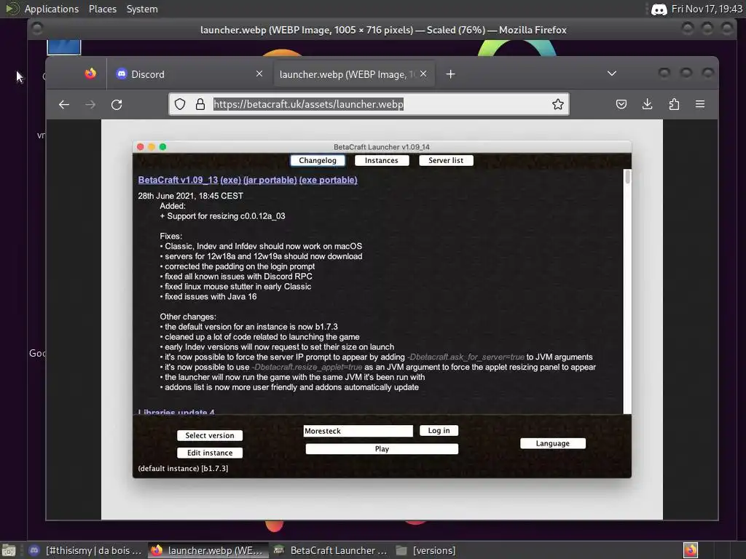Screen dimensions: 746x559
Task: Click the Moresteck username field
Action: [x=358, y=431]
